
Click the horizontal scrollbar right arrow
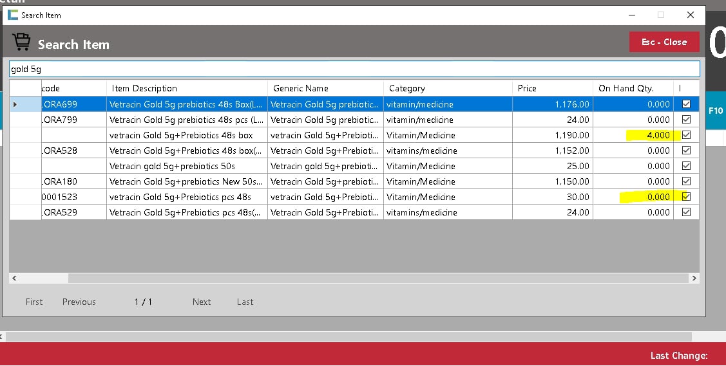[x=694, y=279]
